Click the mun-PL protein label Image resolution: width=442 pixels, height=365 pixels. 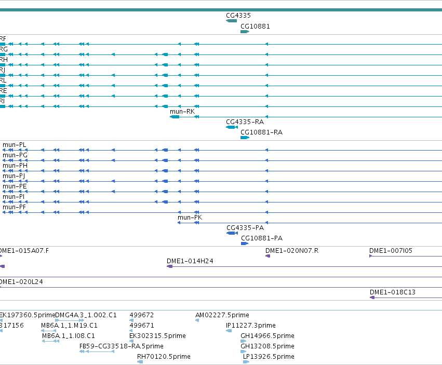tap(15, 145)
